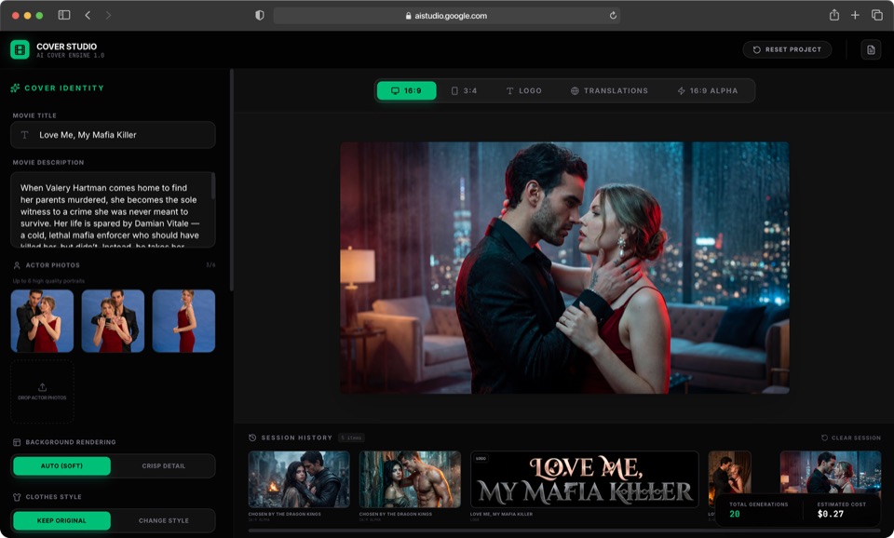The height and width of the screenshot is (538, 894).
Task: Click the Cover Studio green logo icon
Action: 20,49
